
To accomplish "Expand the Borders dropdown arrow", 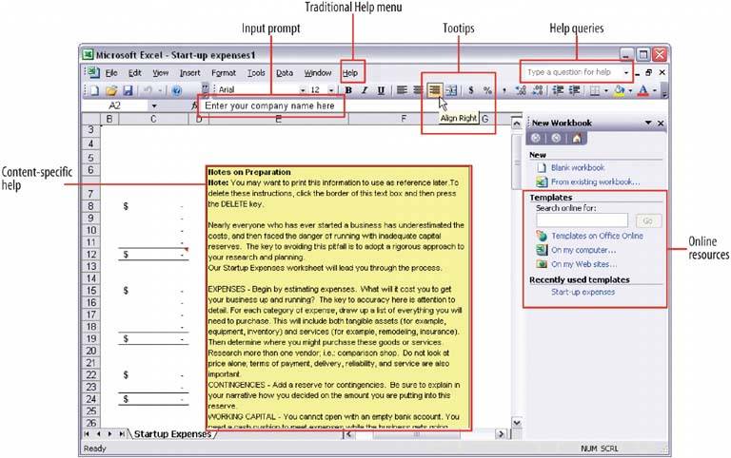I will pos(606,90).
